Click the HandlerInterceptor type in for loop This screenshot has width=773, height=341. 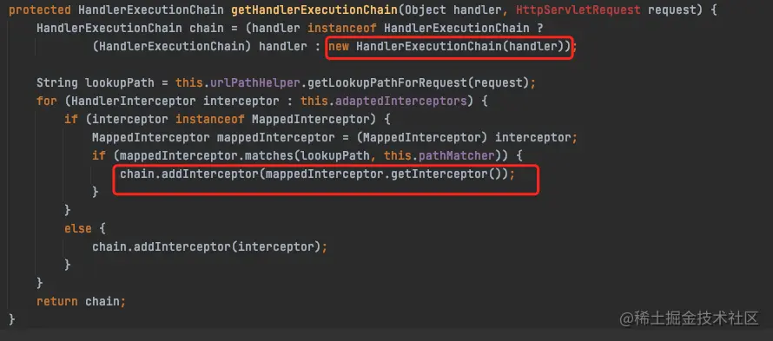134,101
